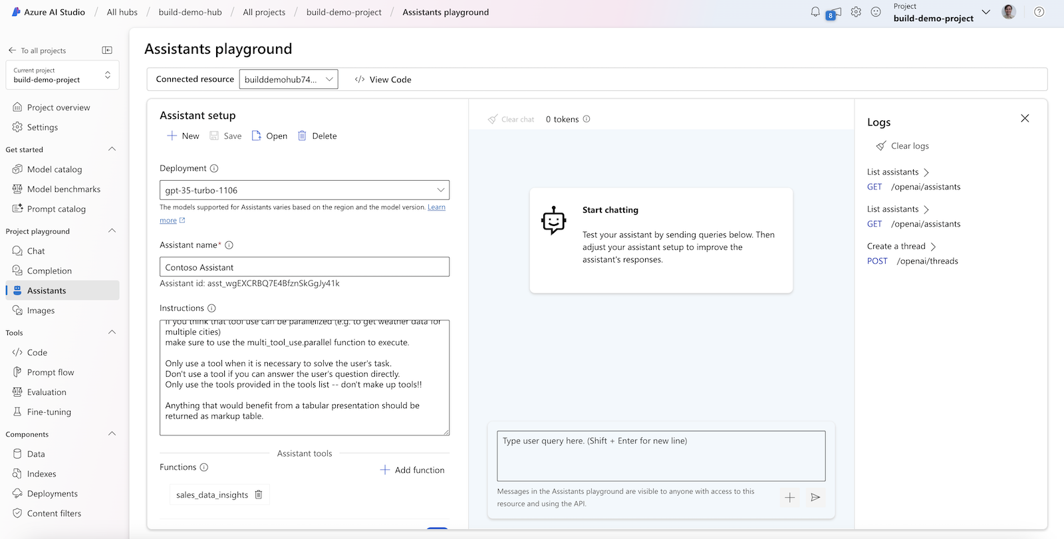Click the Assistant name input field

(x=305, y=267)
